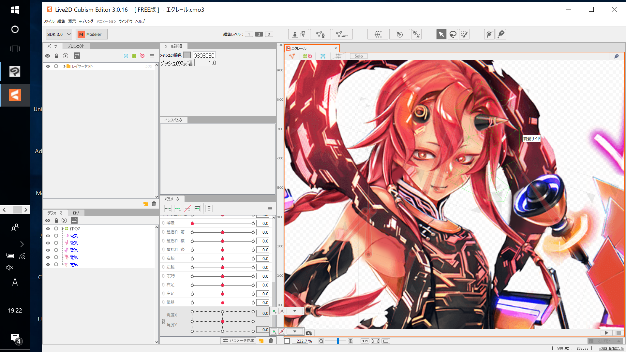Click the rotation deformer creation tool with link
Viewport: 626px width, 352px height.
pos(416,34)
